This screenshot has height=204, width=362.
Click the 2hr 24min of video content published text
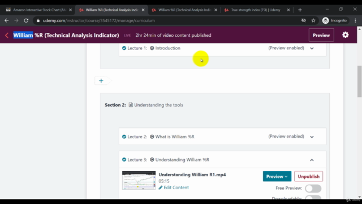pos(174,35)
